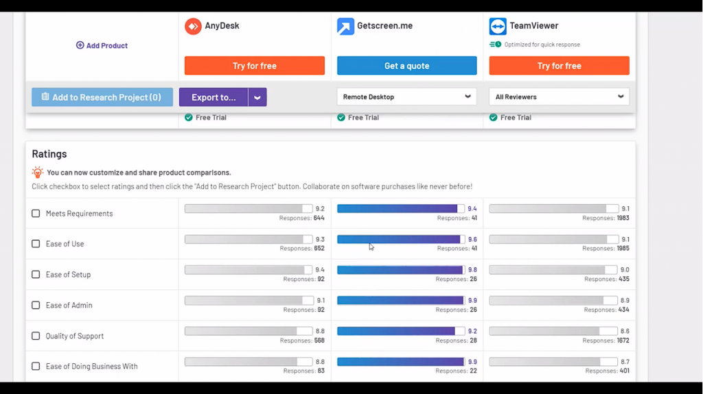
Task: Open the Remote Desktop category dropdown
Action: (x=406, y=97)
